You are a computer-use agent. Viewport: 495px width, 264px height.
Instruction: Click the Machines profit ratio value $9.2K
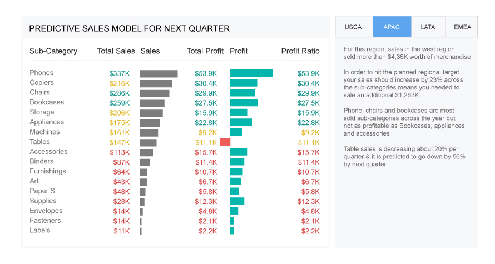click(x=310, y=132)
